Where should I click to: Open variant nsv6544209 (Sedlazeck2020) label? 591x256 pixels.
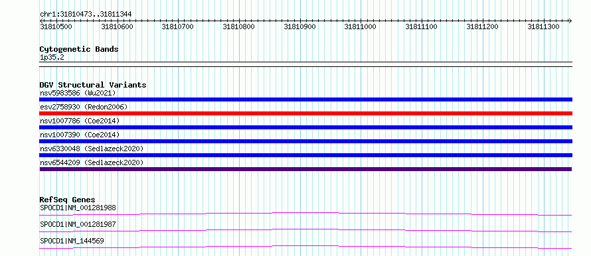(x=92, y=162)
